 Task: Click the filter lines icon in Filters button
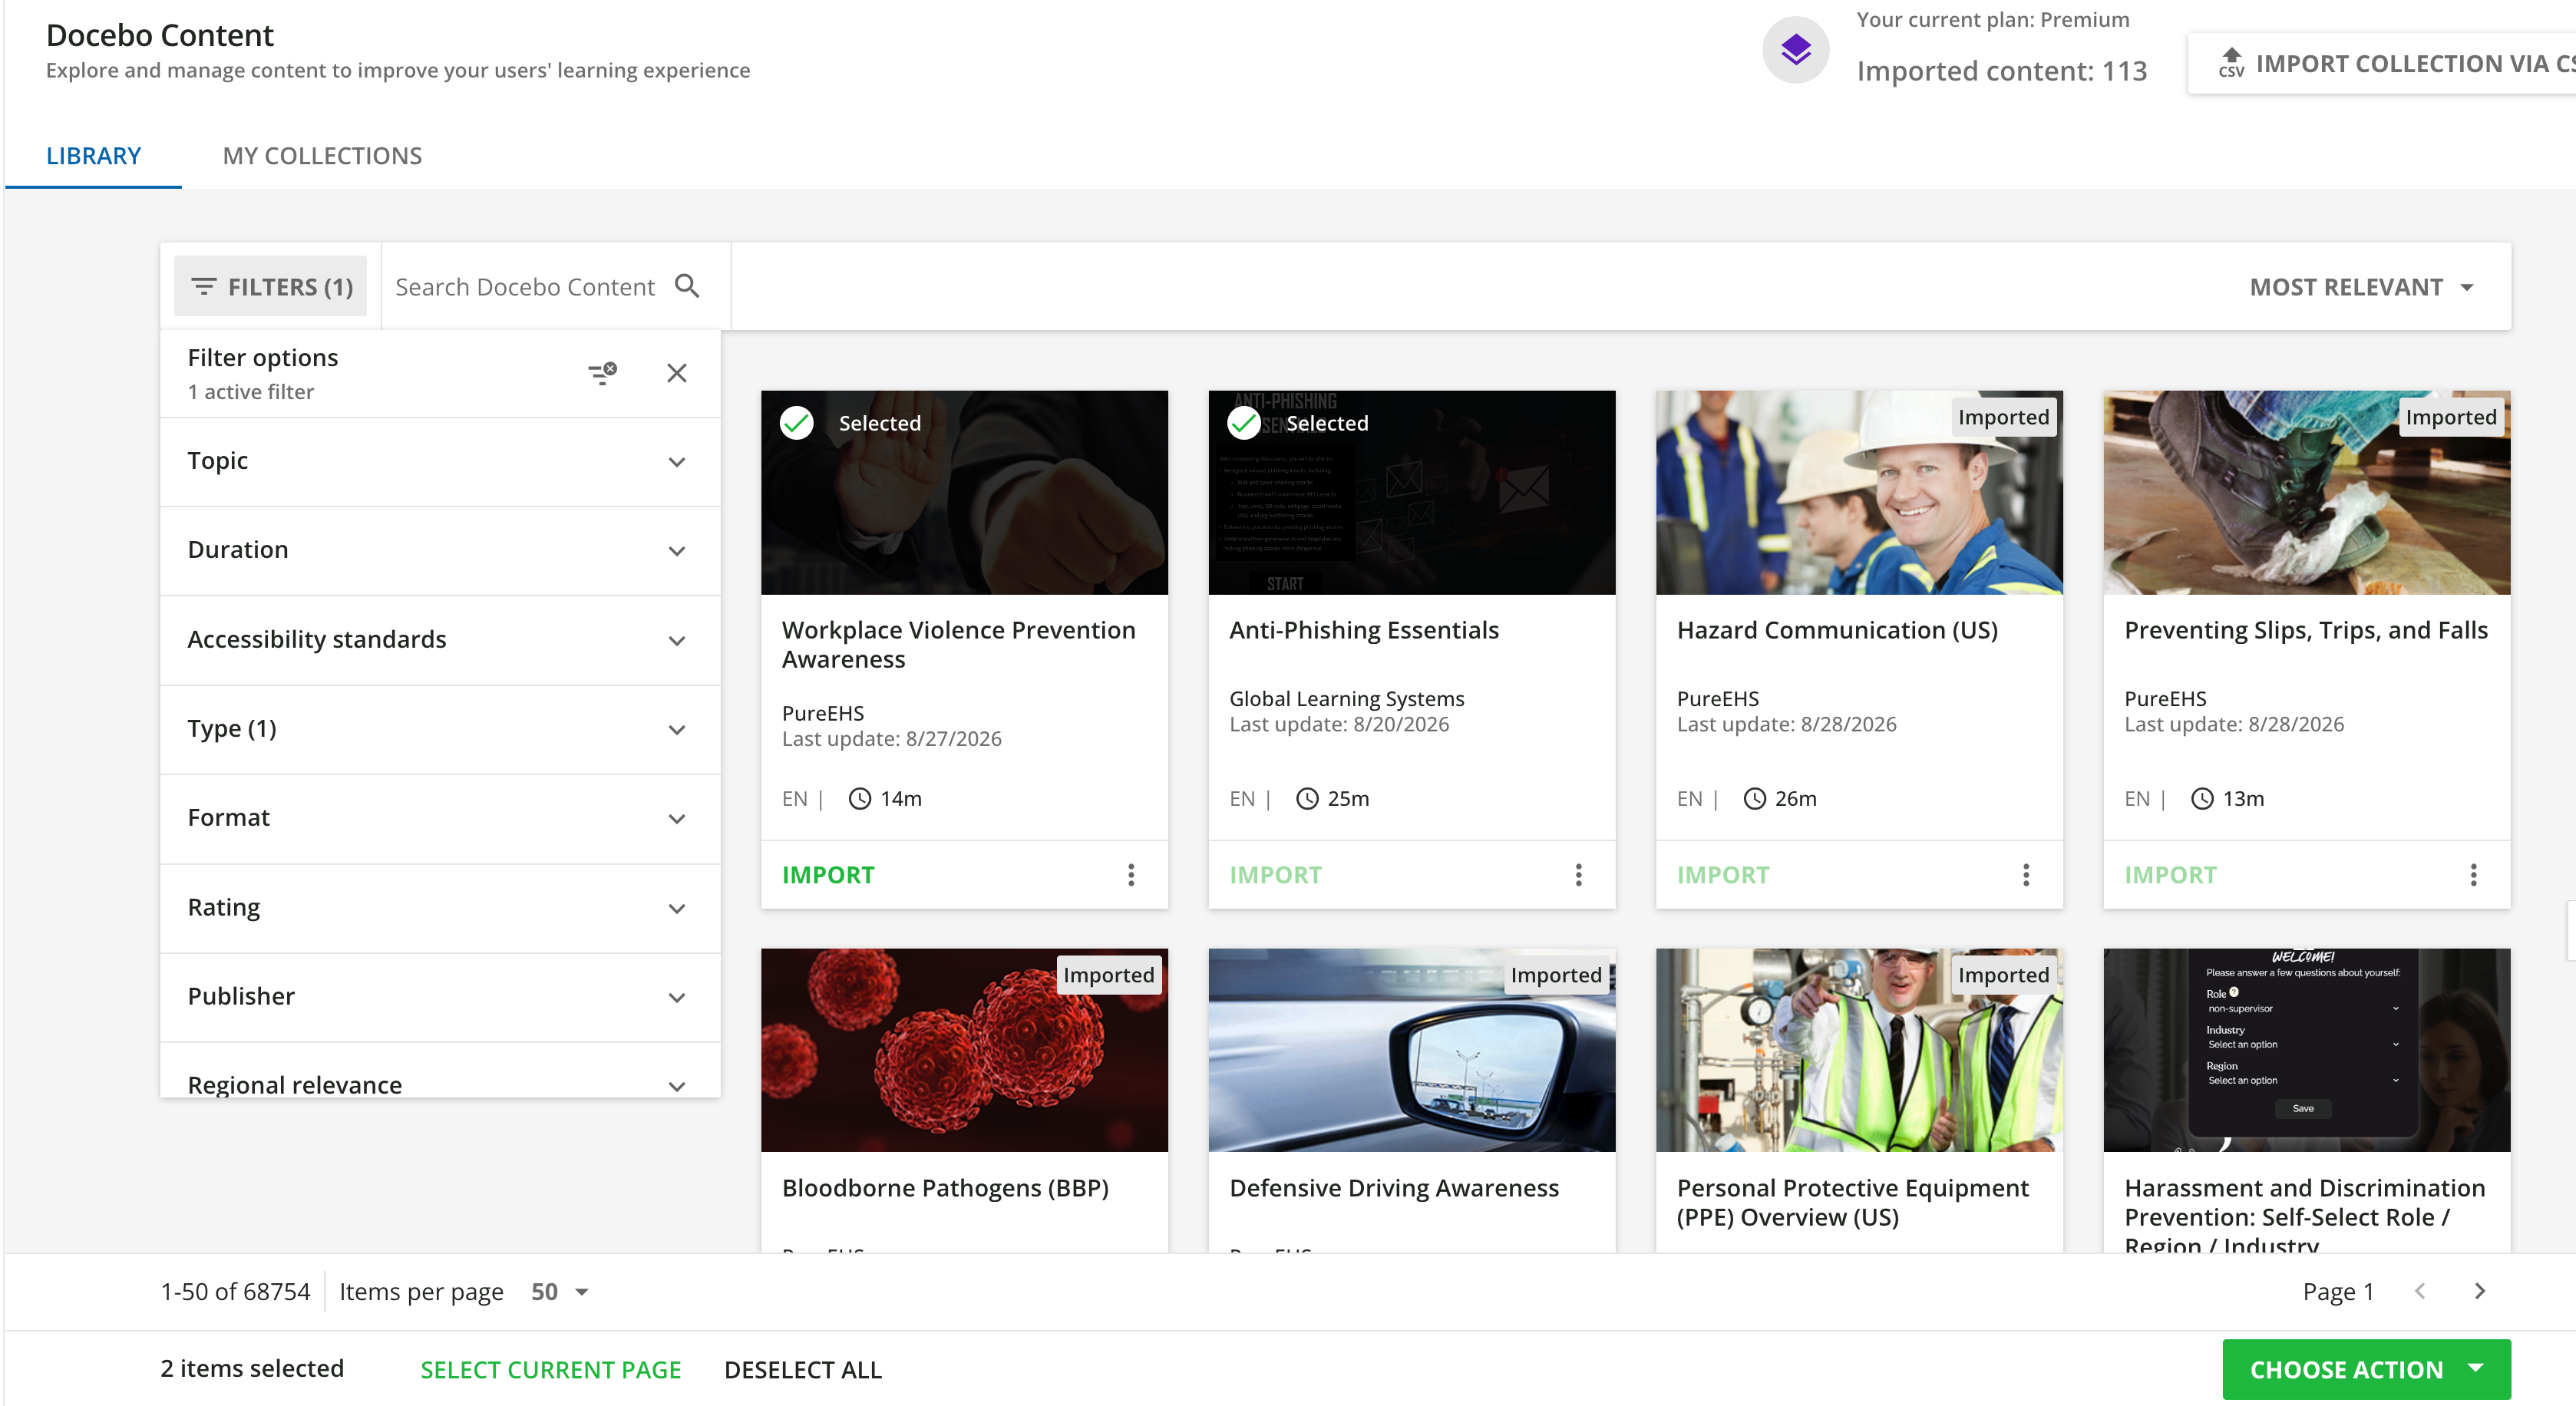[203, 287]
